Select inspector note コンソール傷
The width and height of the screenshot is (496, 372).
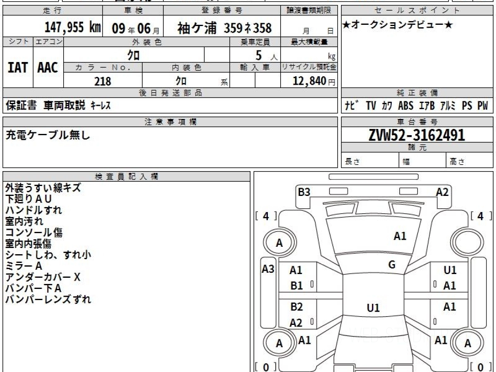[34, 232]
